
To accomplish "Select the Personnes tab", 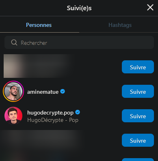I will coord(39,25).
